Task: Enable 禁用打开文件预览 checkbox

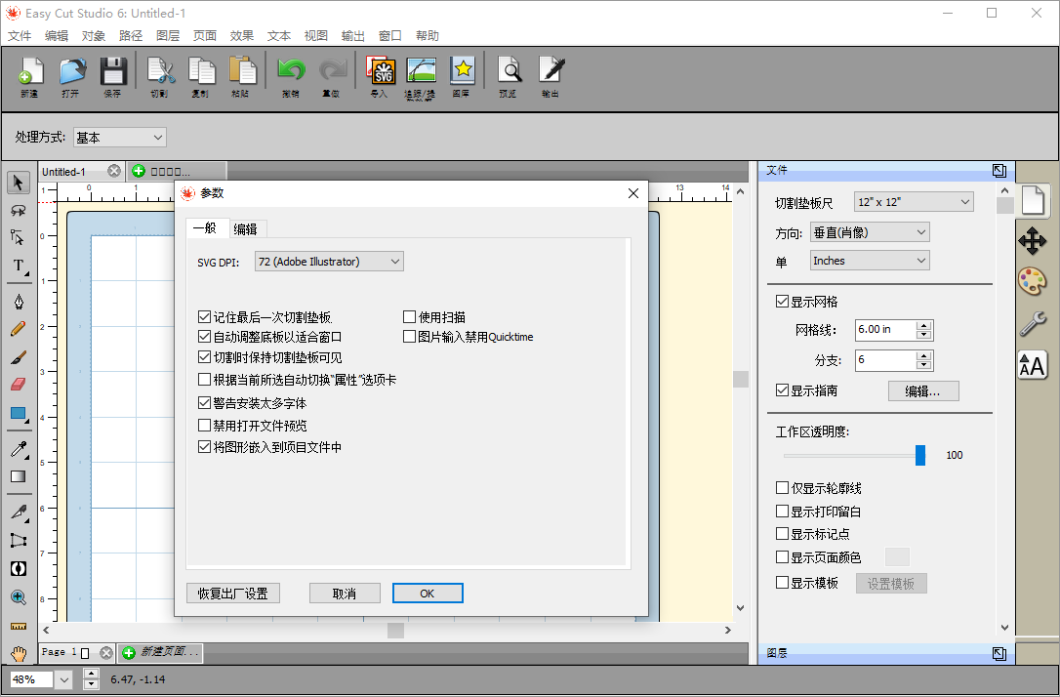Action: (x=204, y=425)
